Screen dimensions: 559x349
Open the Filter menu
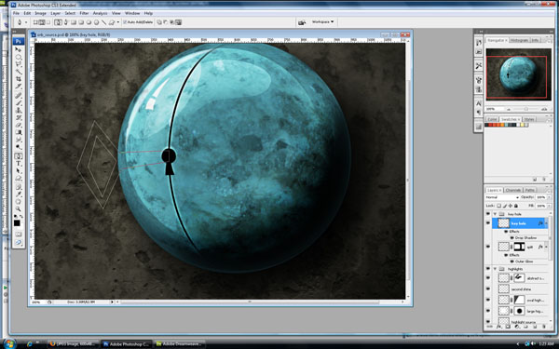[x=84, y=13]
